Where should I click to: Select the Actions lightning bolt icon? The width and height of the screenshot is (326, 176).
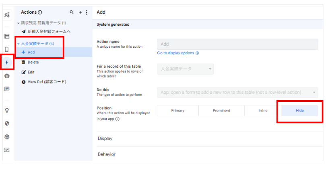coord(7,63)
